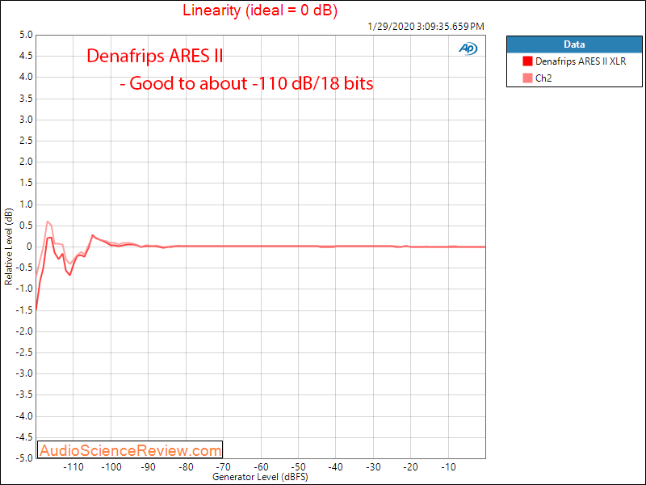Click the -2.5 y-axis tick label
646x485 pixels.
coord(24,352)
